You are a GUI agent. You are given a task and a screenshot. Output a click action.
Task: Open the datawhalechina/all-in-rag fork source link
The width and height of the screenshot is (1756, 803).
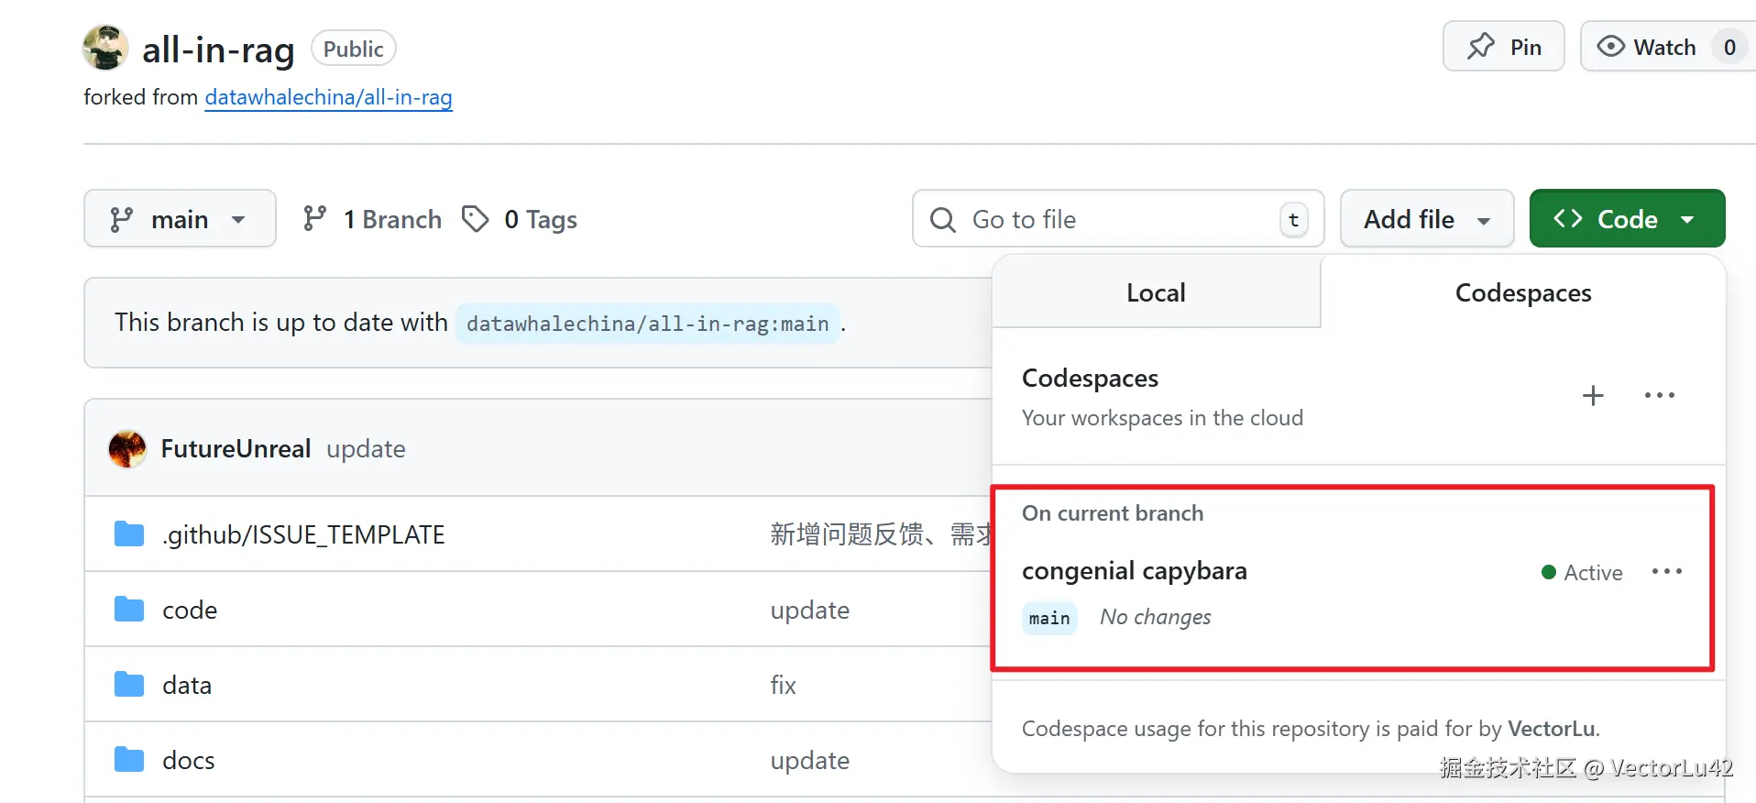(x=328, y=97)
